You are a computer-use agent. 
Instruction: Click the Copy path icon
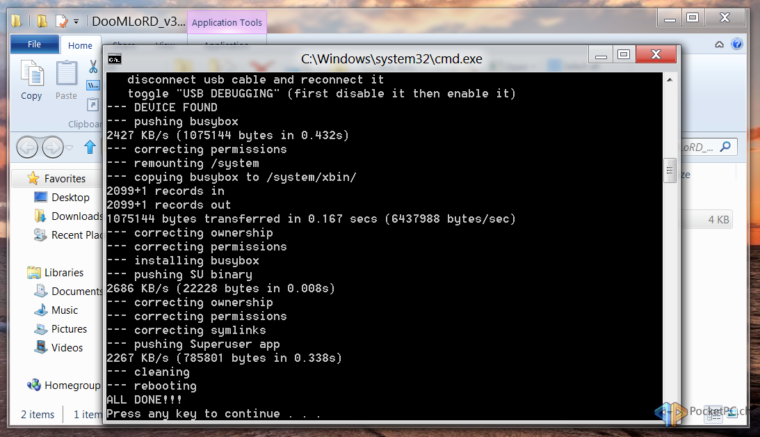[93, 85]
